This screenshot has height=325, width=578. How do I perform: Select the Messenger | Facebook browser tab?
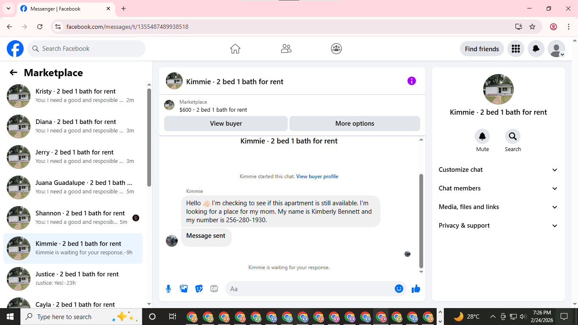pos(66,9)
